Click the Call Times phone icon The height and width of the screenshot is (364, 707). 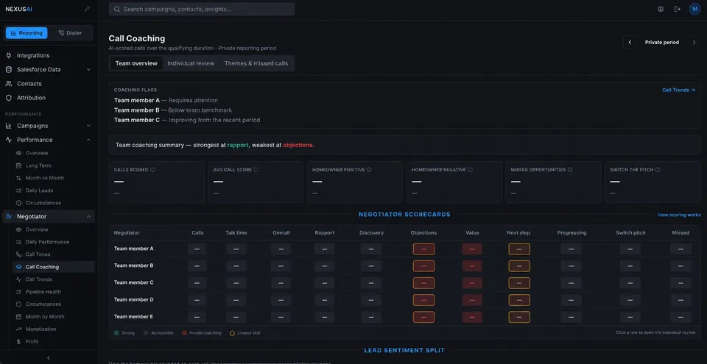click(x=18, y=254)
